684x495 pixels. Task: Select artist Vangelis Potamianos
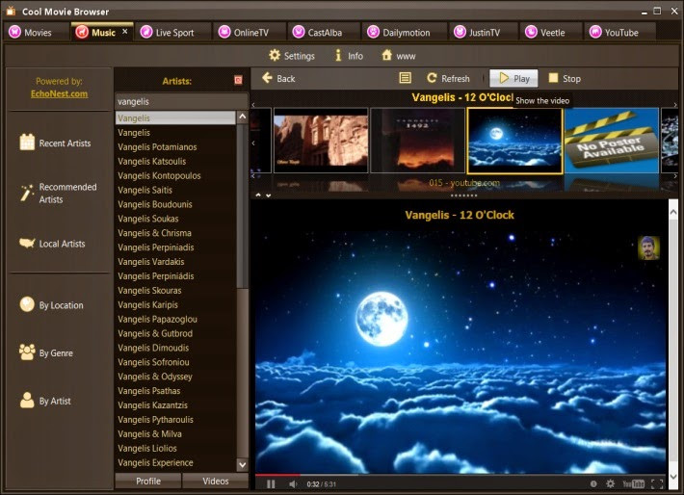(x=175, y=147)
